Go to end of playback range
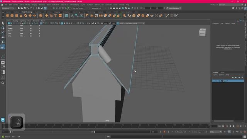Viewport: 247px width, 139px height. click(245, 126)
